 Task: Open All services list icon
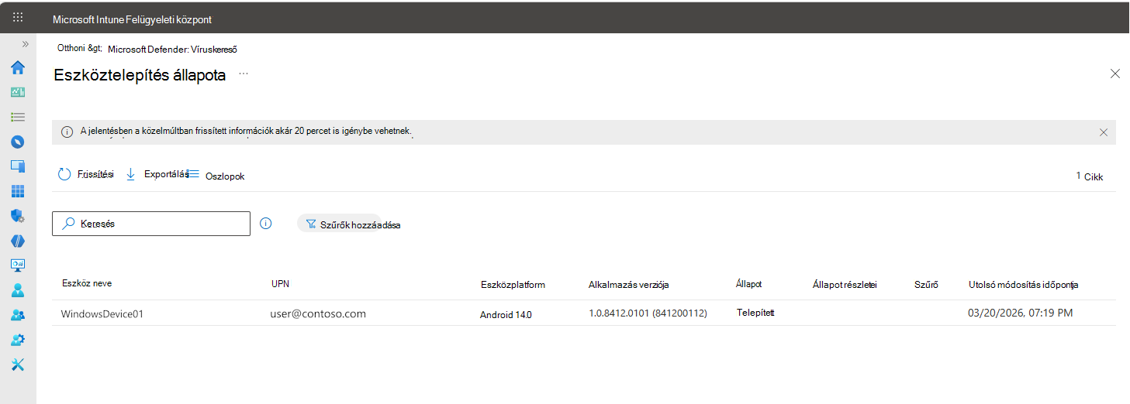tap(18, 117)
